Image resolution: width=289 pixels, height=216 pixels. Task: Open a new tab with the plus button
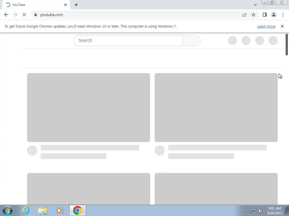[x=76, y=5]
